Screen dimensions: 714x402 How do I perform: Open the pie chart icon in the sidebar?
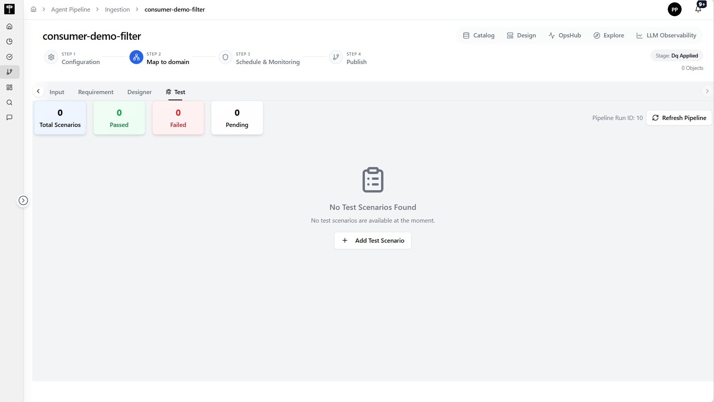pos(10,42)
